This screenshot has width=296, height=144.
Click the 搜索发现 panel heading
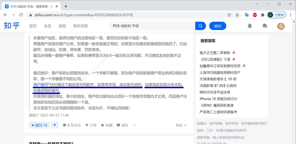coord(208,41)
